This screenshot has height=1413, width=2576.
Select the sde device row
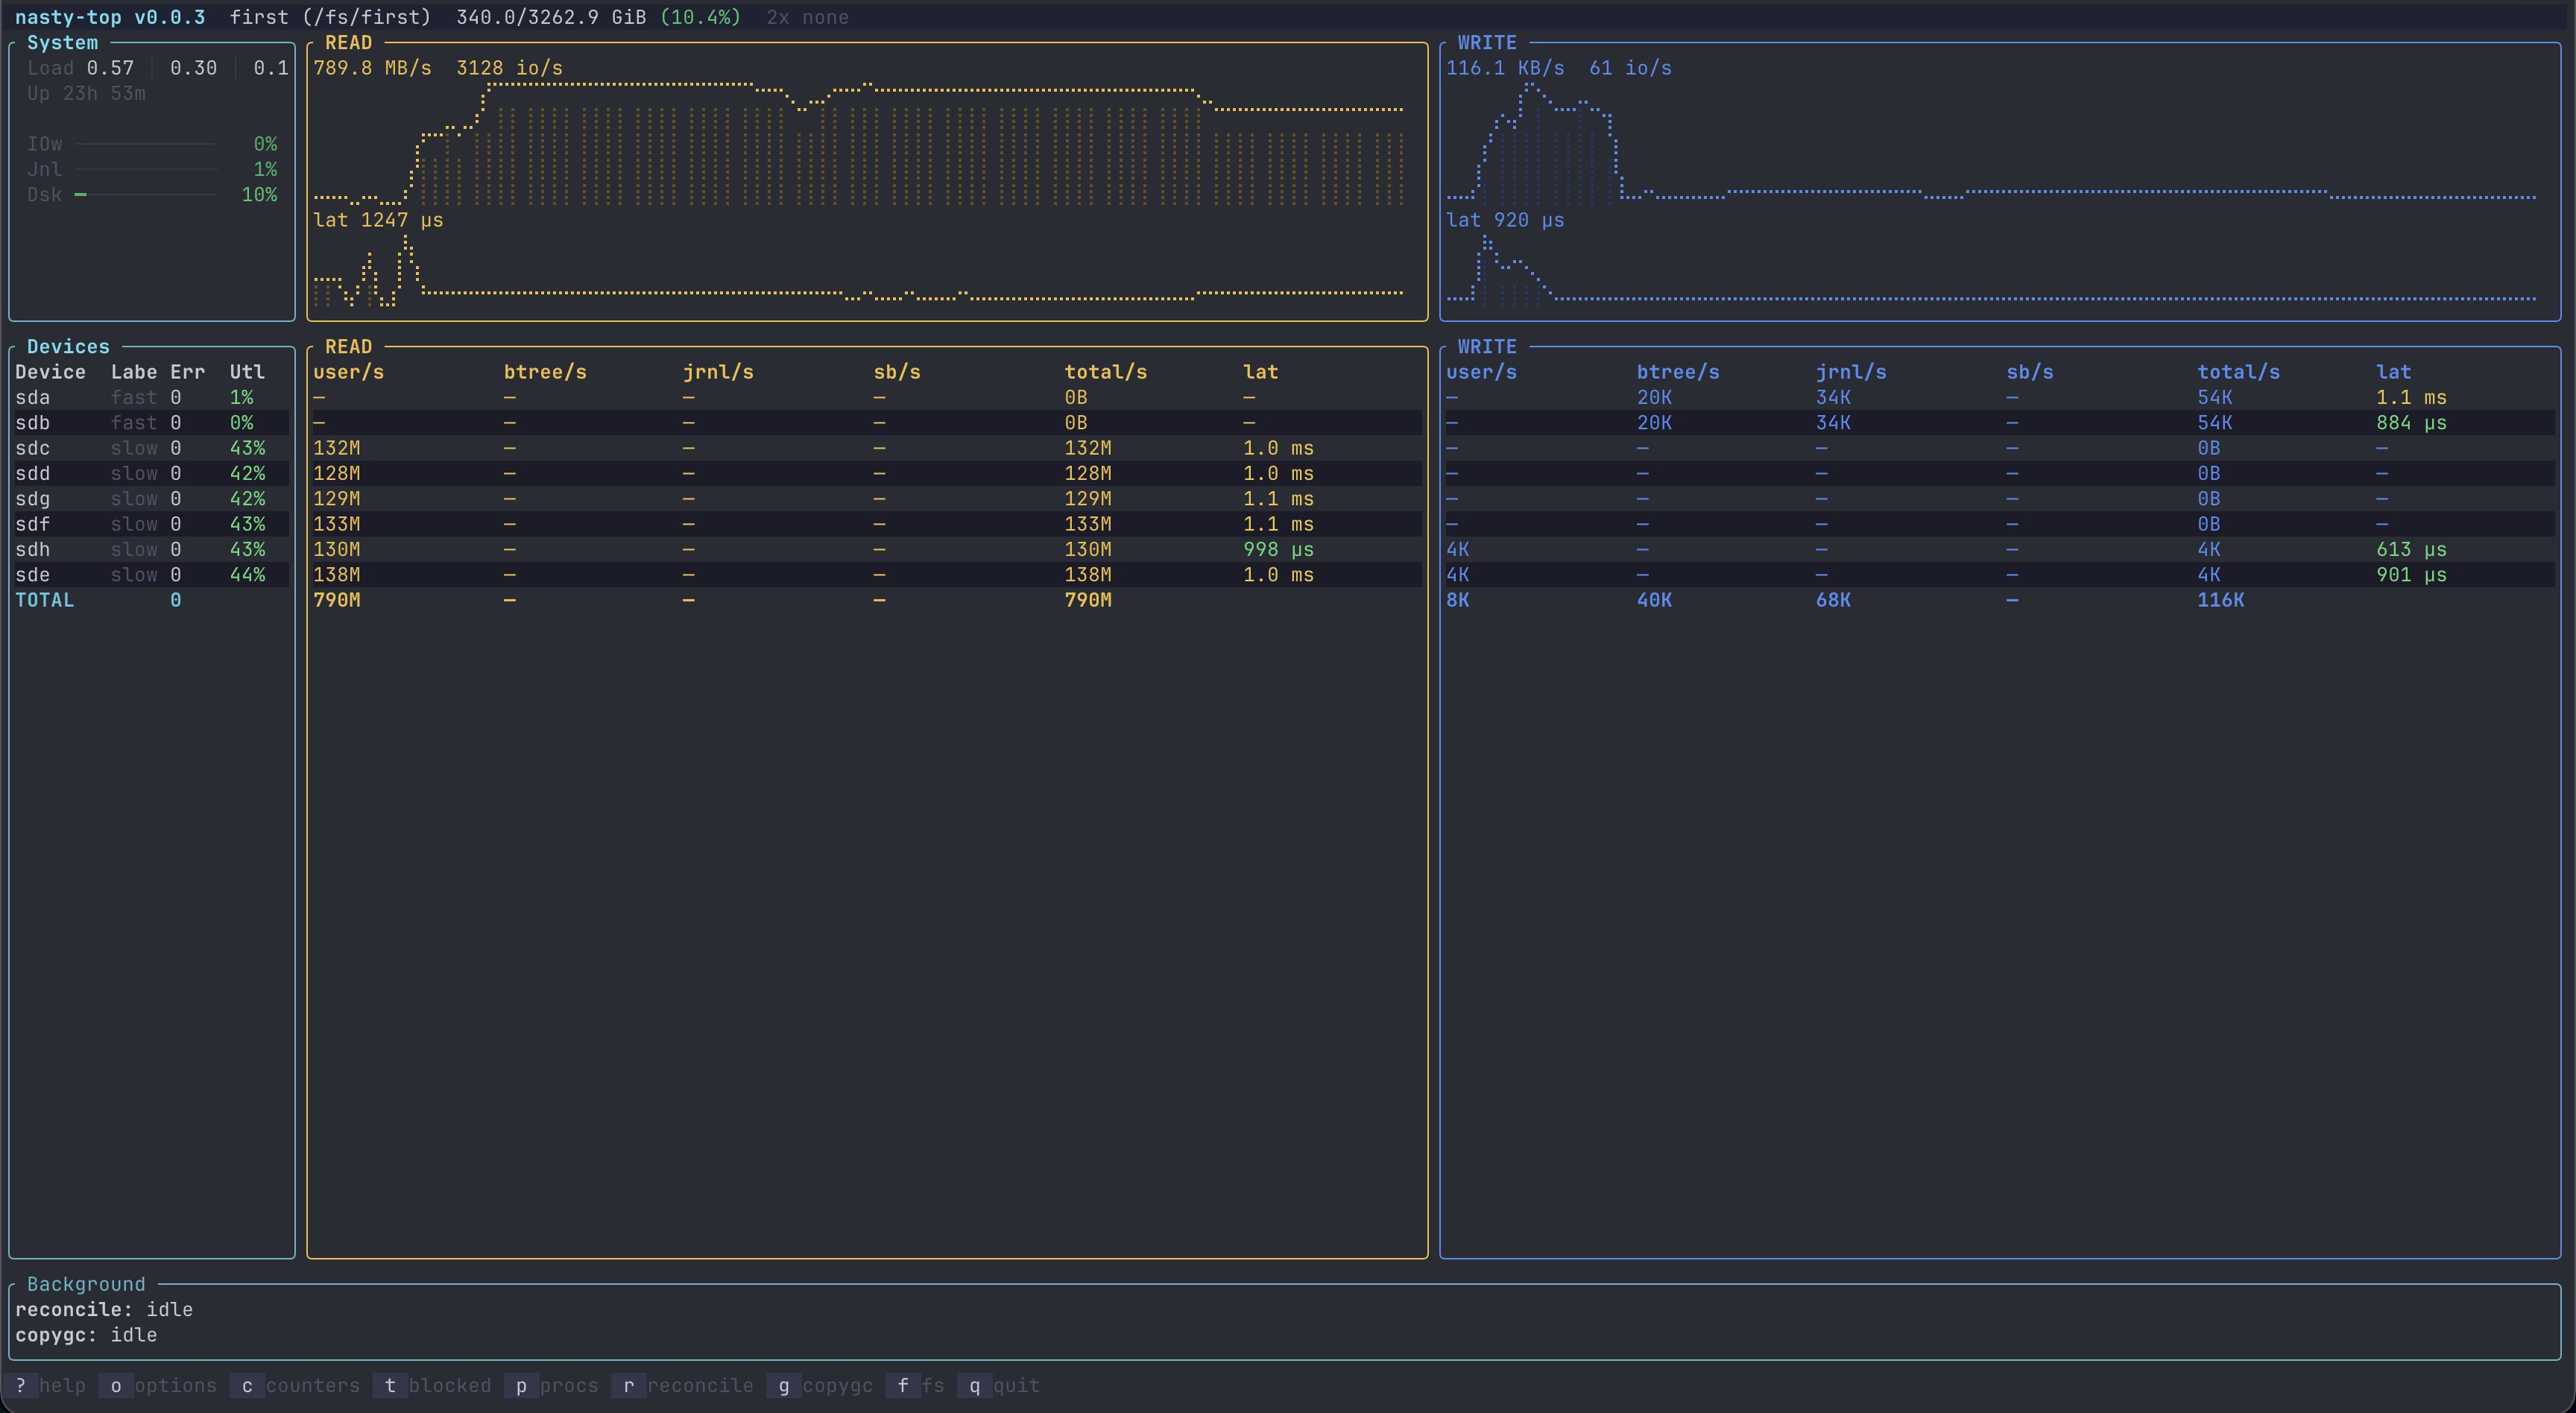(x=151, y=574)
